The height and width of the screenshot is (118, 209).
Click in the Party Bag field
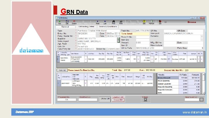pos(195,48)
